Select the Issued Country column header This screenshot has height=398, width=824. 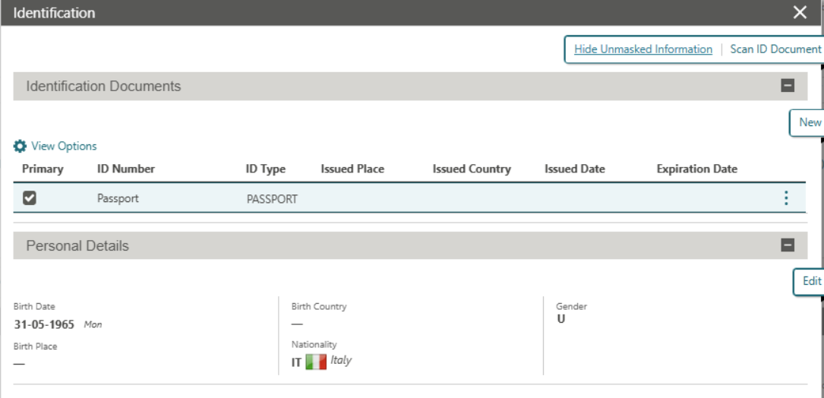(472, 169)
